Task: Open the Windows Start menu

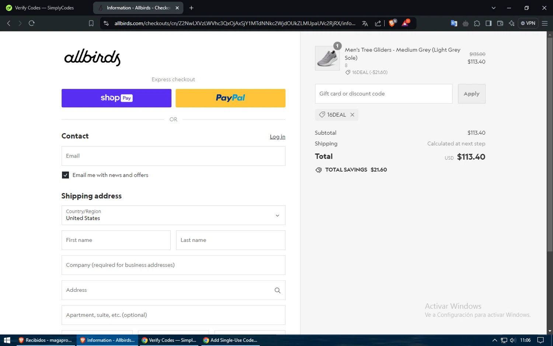Action: pyautogui.click(x=7, y=340)
